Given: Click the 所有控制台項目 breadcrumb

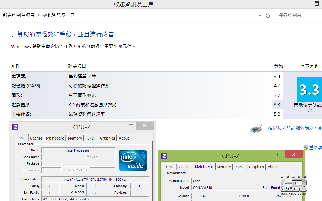Looking at the screenshot, I should pyautogui.click(x=18, y=15).
